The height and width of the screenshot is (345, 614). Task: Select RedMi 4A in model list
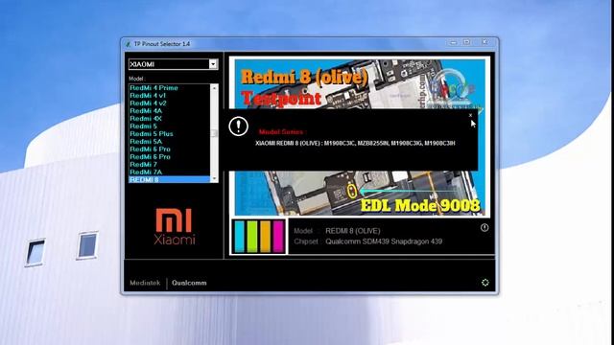[146, 111]
